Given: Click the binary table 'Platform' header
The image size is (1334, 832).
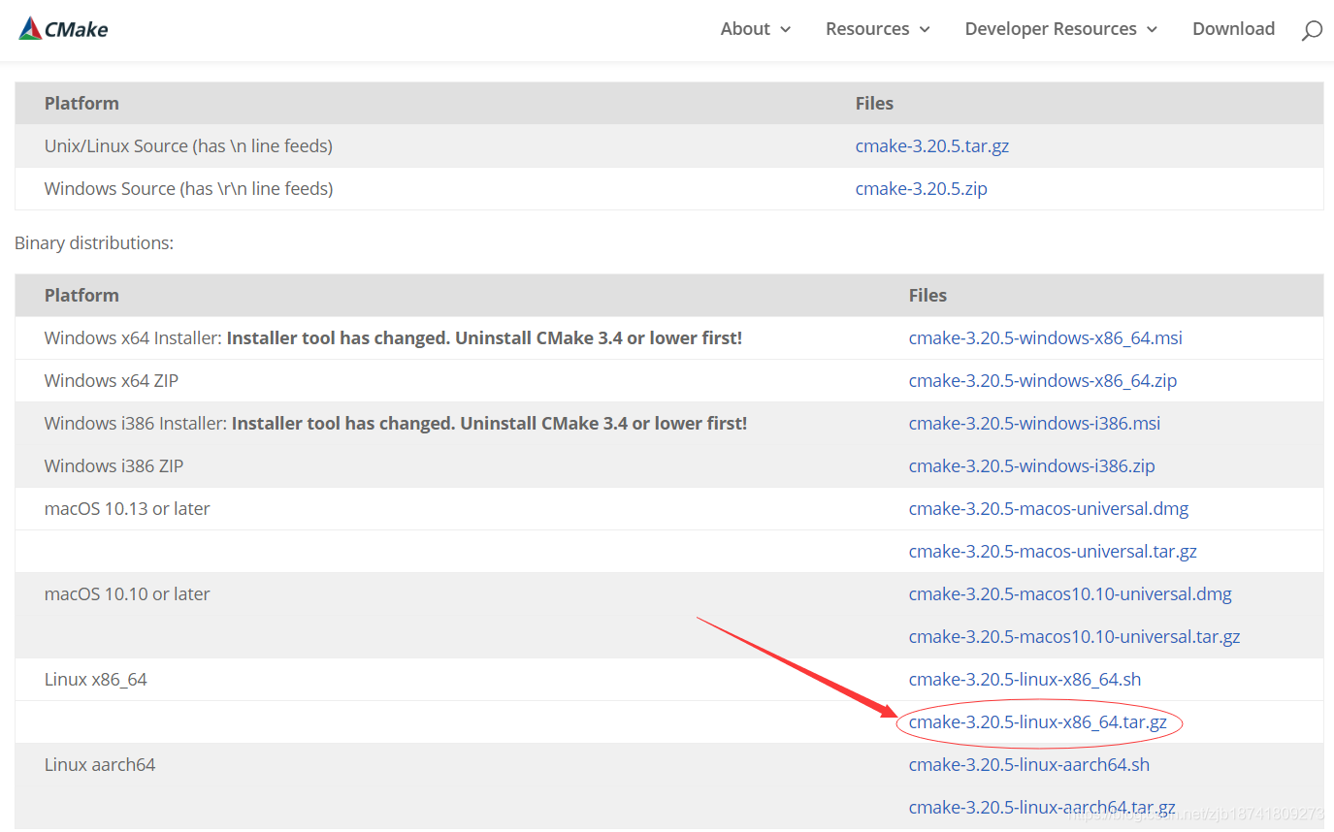Looking at the screenshot, I should (x=81, y=296).
